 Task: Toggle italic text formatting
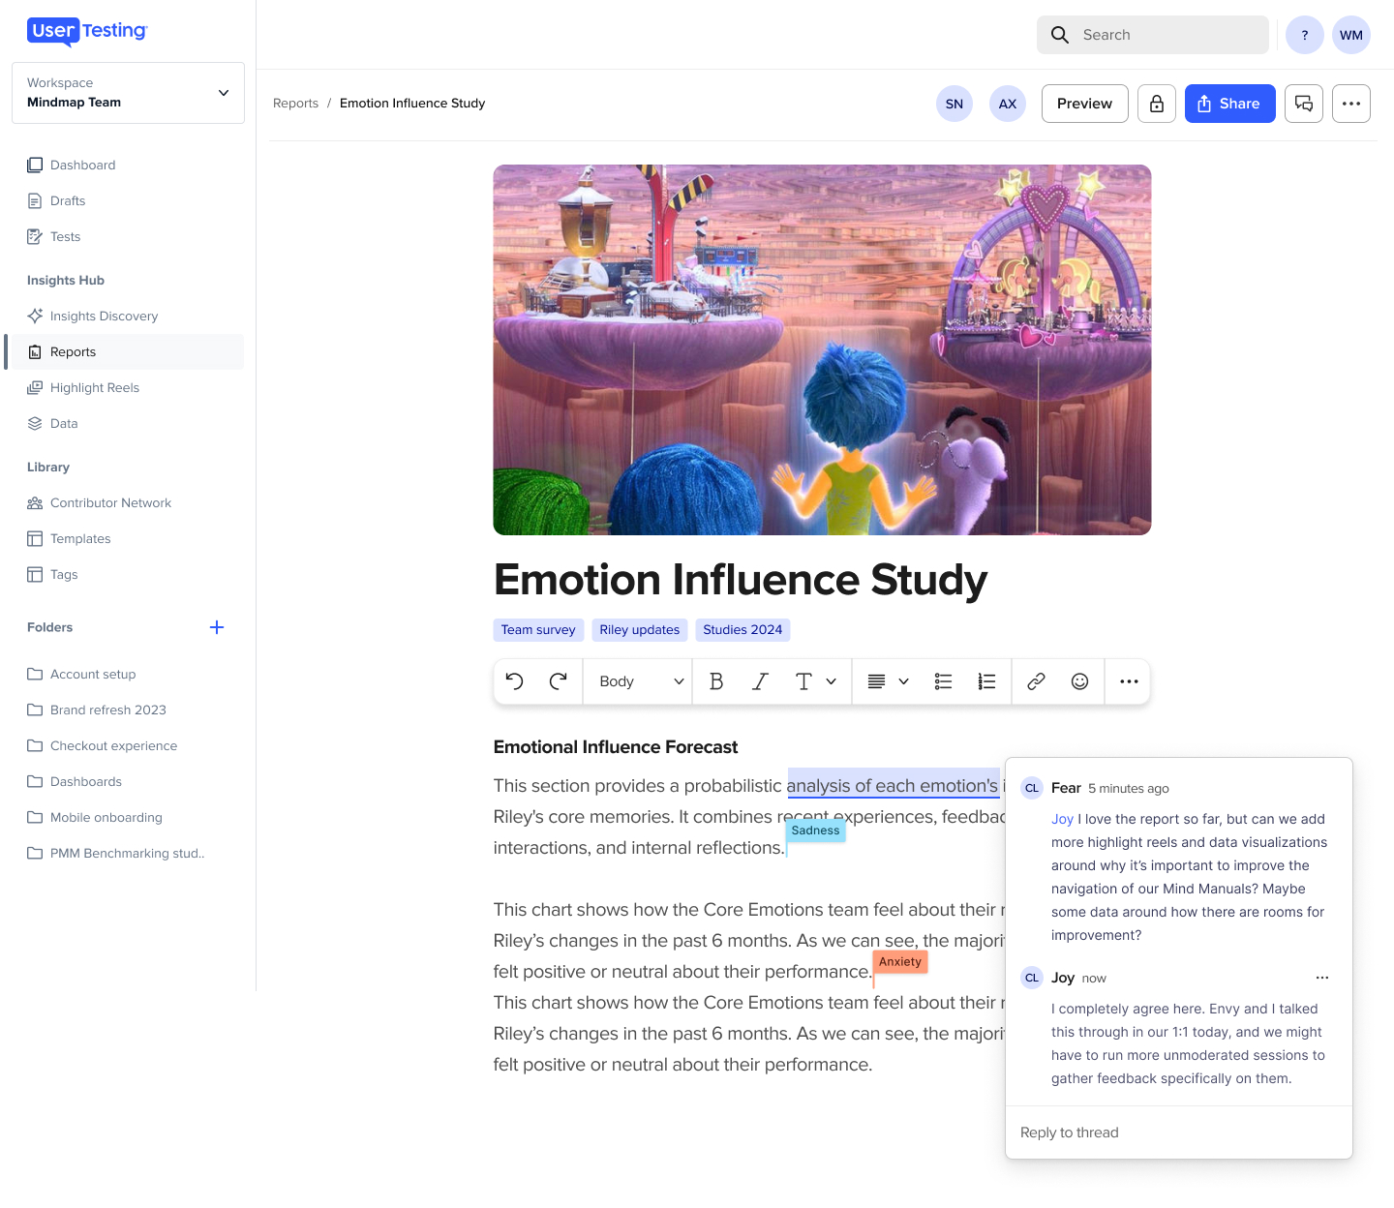point(760,681)
